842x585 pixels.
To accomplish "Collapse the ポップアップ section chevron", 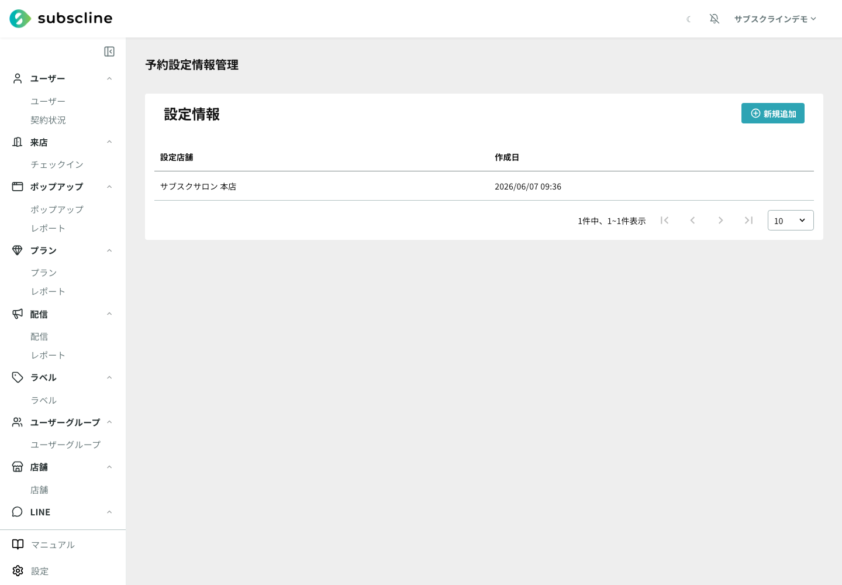I will [x=109, y=187].
